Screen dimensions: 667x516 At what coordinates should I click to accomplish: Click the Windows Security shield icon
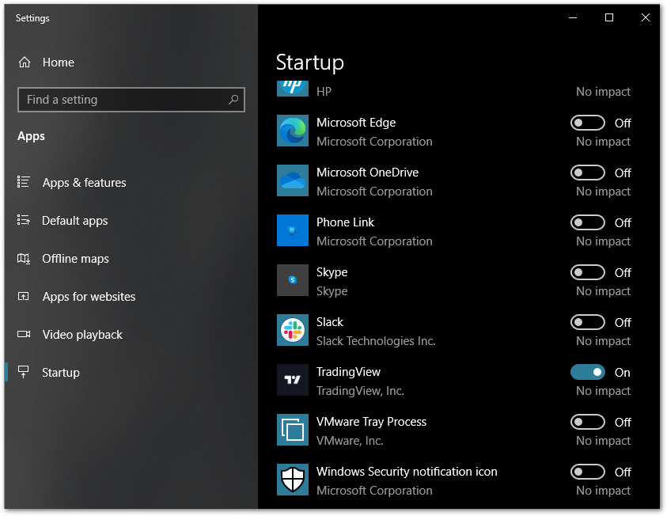293,480
